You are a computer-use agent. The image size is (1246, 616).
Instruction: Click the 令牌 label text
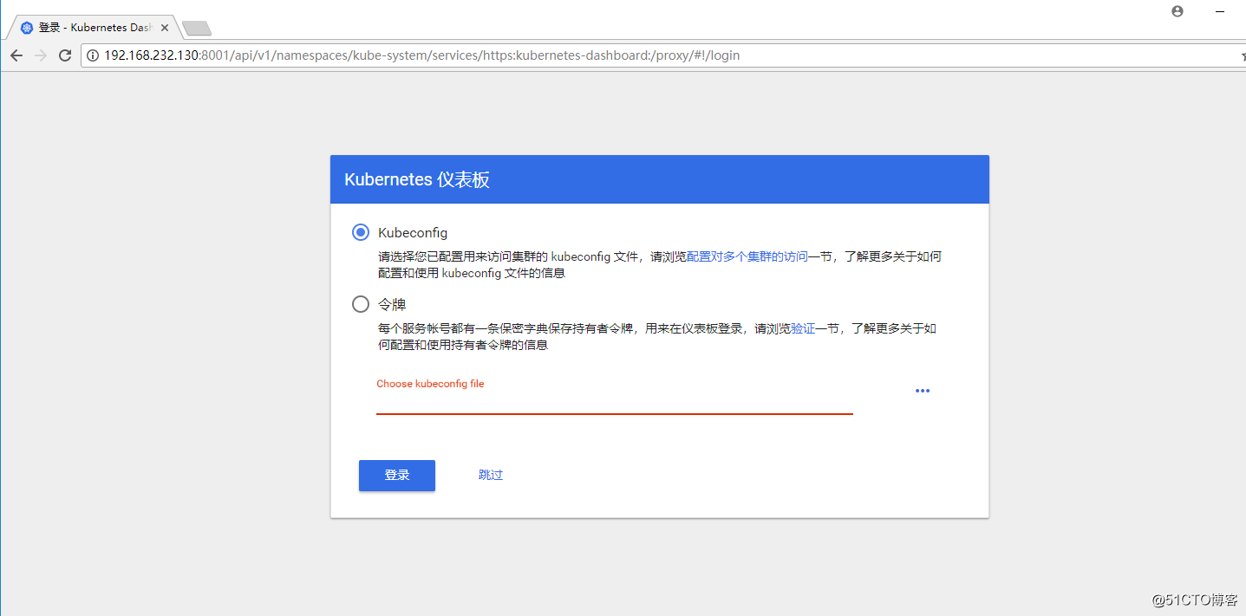[x=392, y=305]
